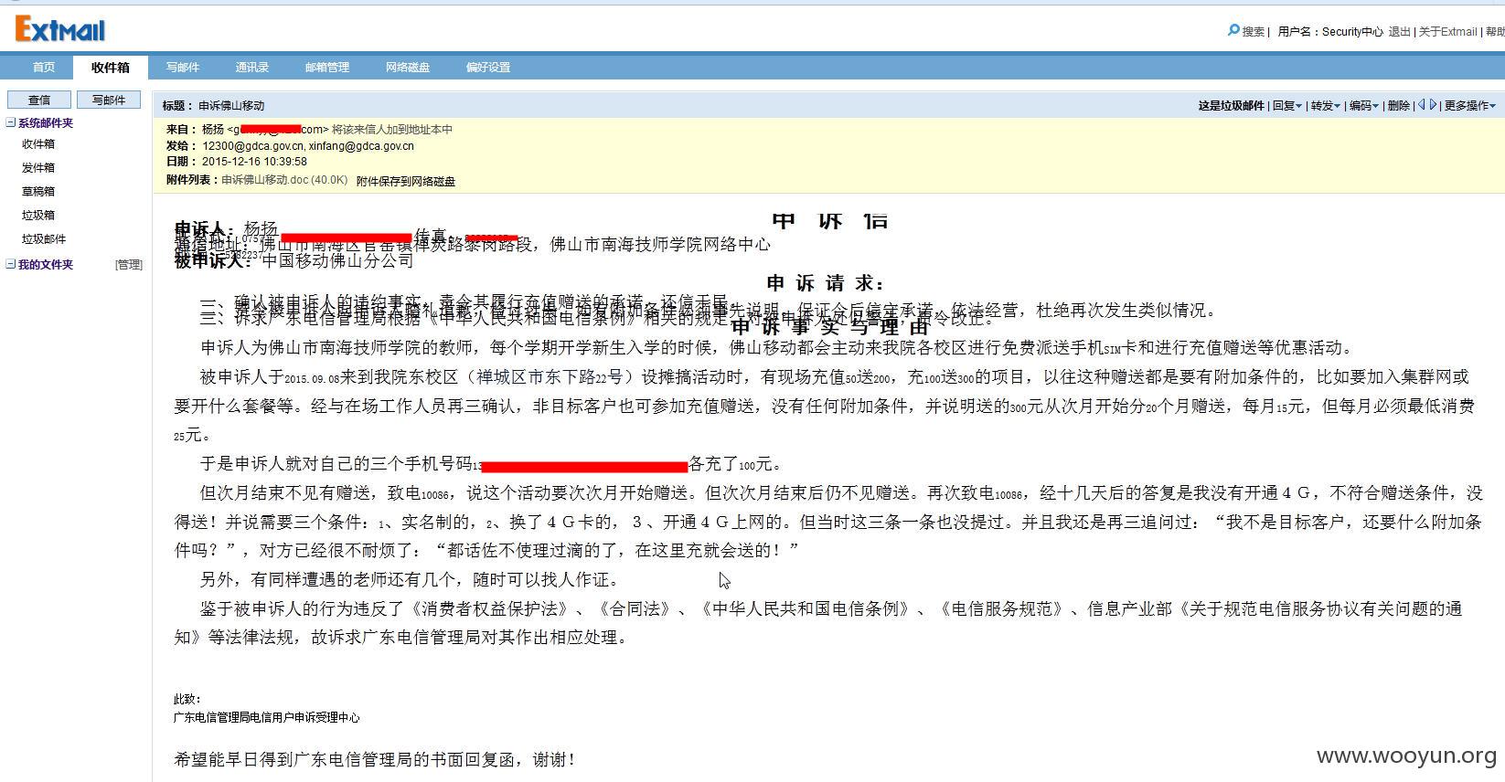Click 删除 to delete the message
The image size is (1505, 782).
coord(1398,106)
